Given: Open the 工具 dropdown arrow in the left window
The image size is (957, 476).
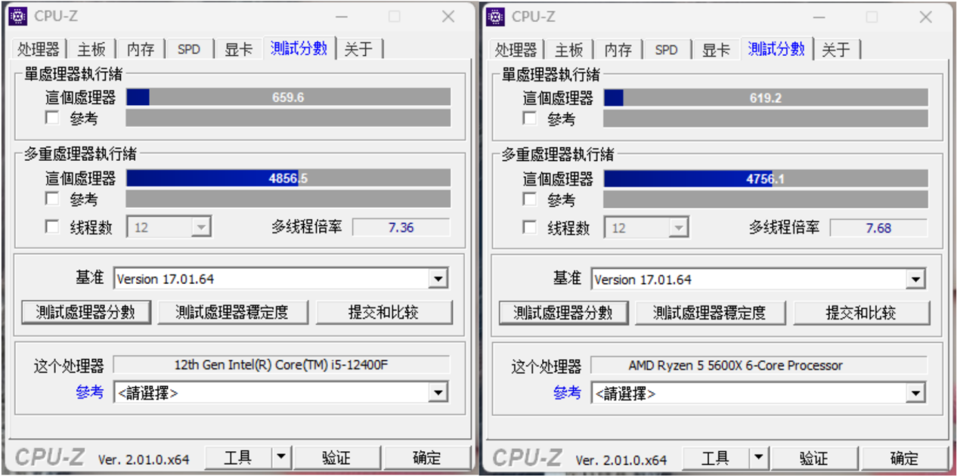Looking at the screenshot, I should [280, 456].
